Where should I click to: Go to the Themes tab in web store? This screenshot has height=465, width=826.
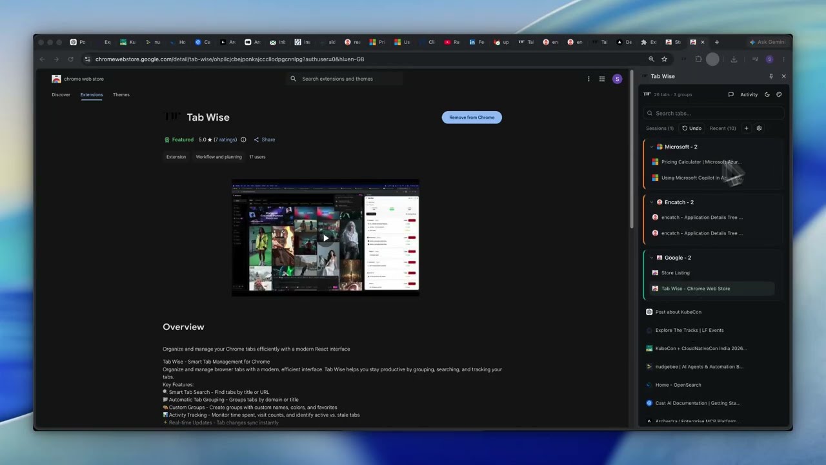click(x=121, y=95)
